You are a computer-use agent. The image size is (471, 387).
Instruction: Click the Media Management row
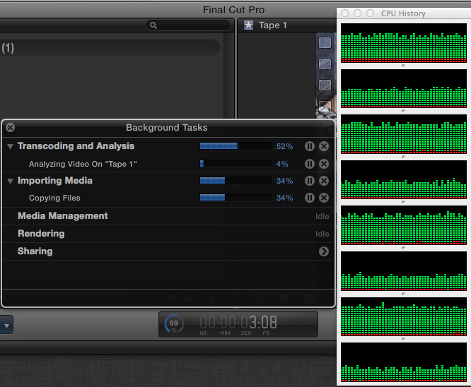tap(168, 216)
